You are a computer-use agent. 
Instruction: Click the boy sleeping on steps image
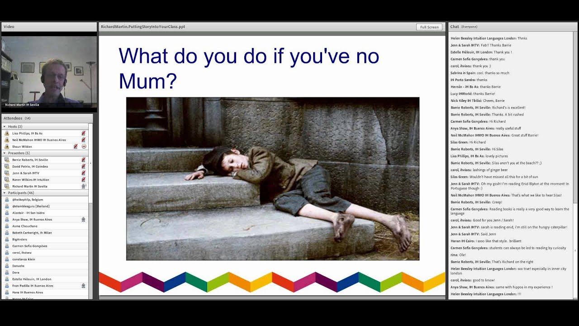(x=273, y=179)
